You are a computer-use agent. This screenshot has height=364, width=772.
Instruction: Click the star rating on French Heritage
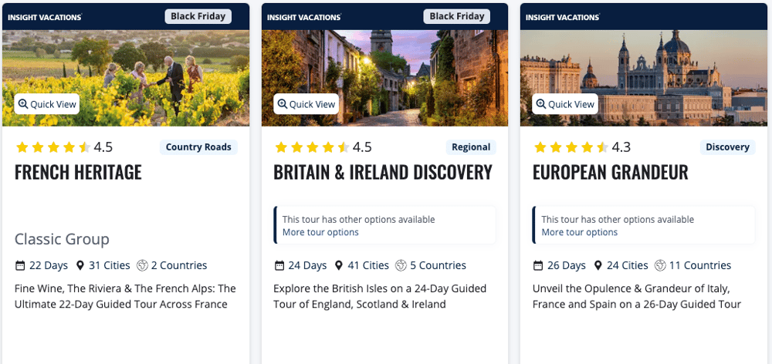tap(52, 147)
